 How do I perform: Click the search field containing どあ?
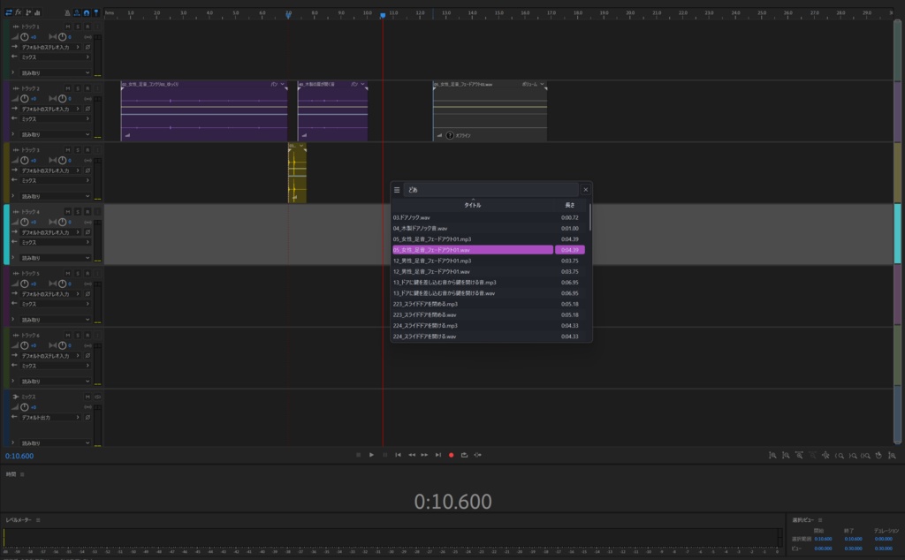click(x=491, y=190)
